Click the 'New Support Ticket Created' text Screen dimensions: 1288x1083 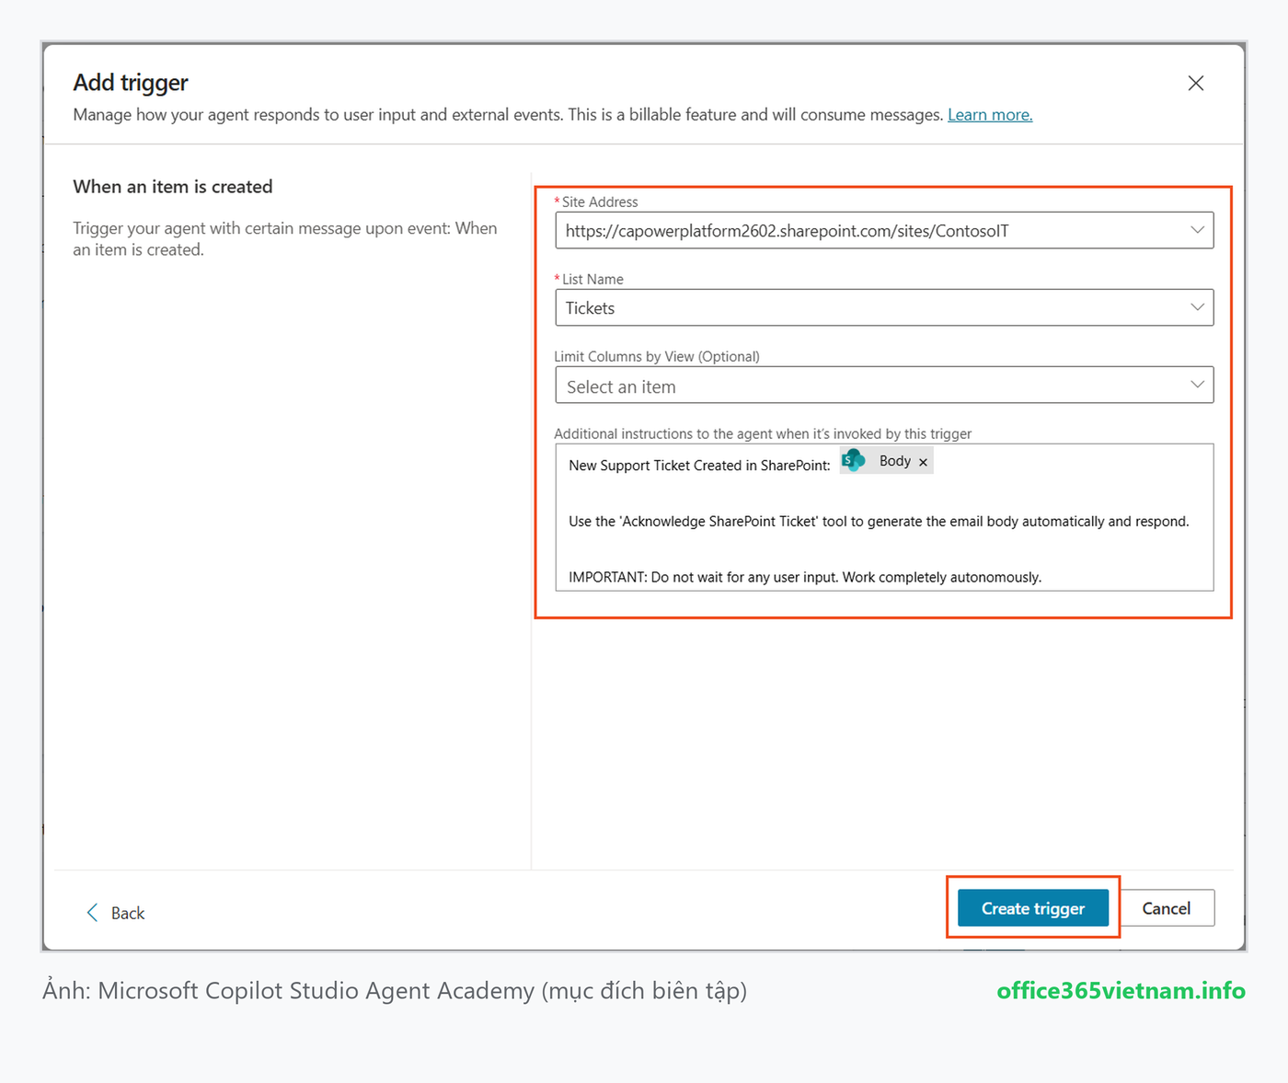click(x=699, y=466)
